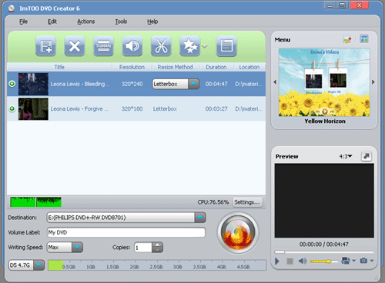Screen dimensions: 385x283
Task: Expand the snapshot camera dropdown arrow
Action: 372,261
